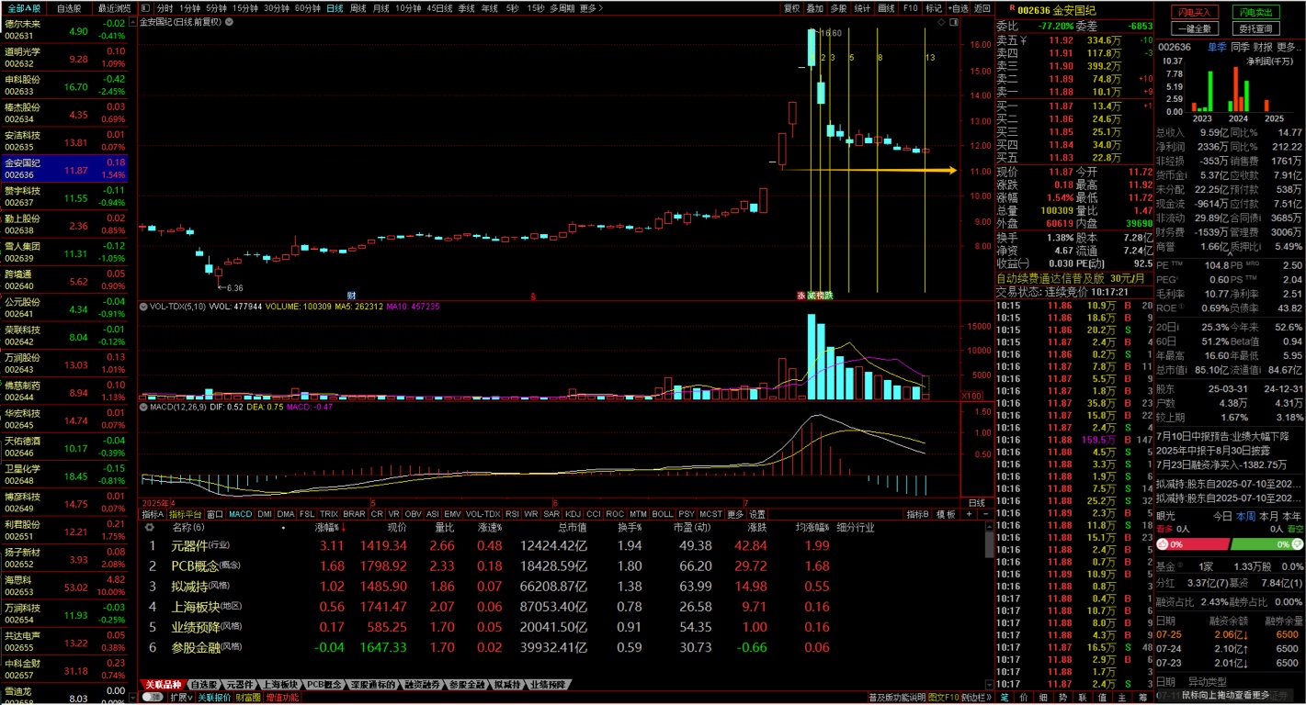Click the 一键全撤 cancel all button
Image resolution: width=1306 pixels, height=705 pixels.
click(x=1194, y=28)
